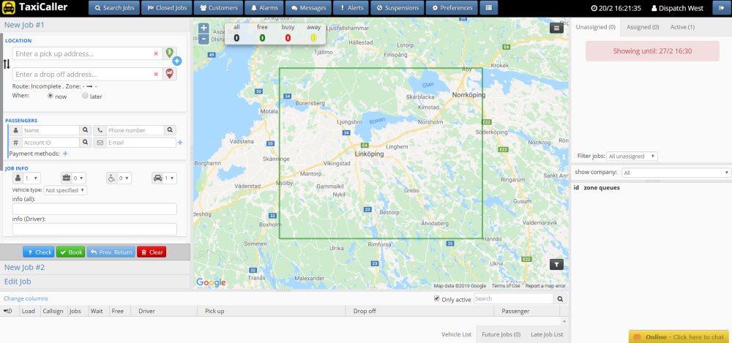Click the Change columns link
732x343 pixels.
[26, 298]
